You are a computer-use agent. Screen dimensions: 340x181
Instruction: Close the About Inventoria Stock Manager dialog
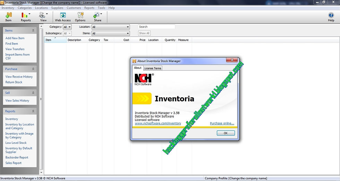232,60
